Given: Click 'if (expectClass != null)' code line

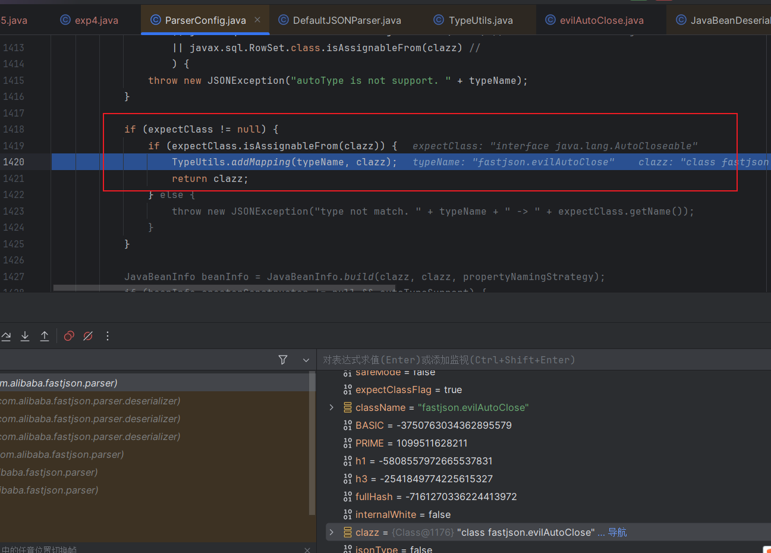Looking at the screenshot, I should [201, 129].
